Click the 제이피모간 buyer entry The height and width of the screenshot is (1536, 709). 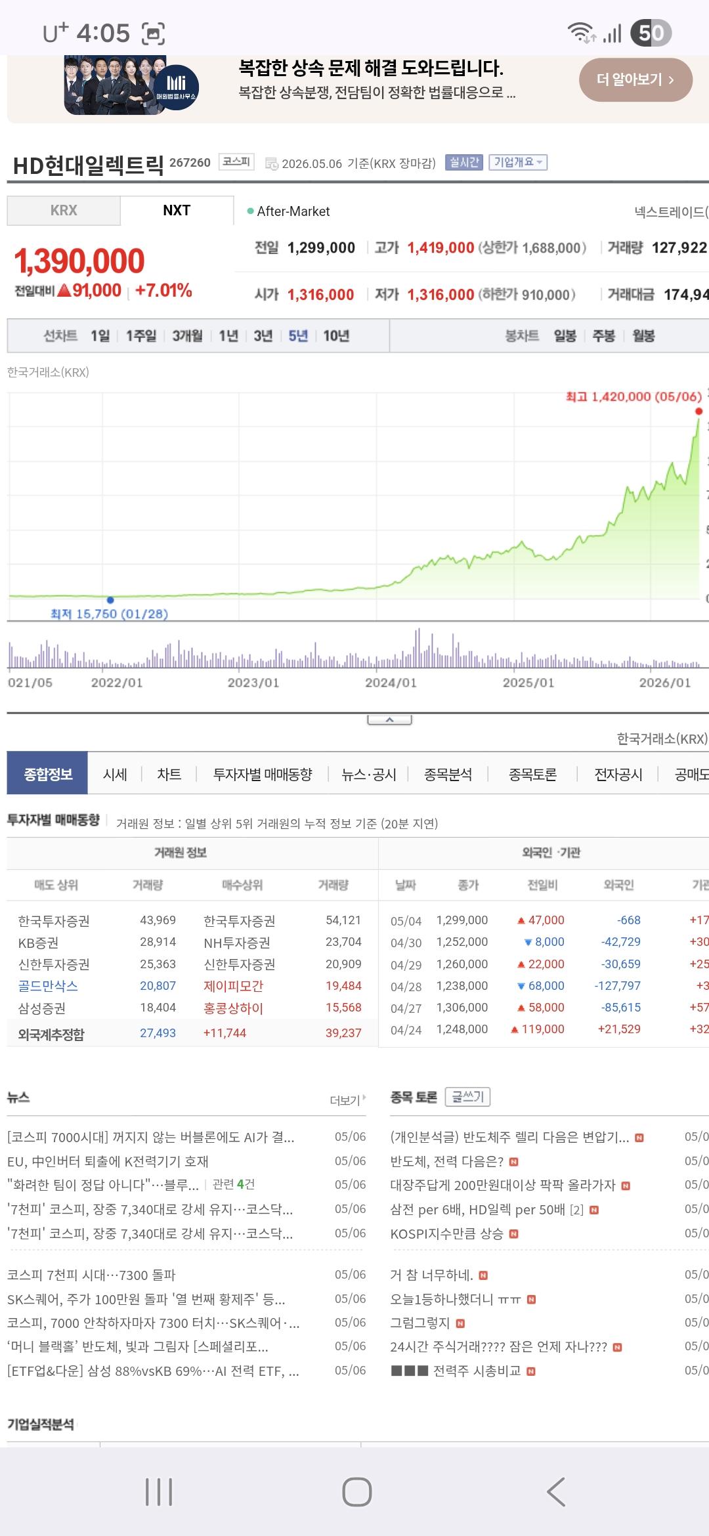coord(233,986)
